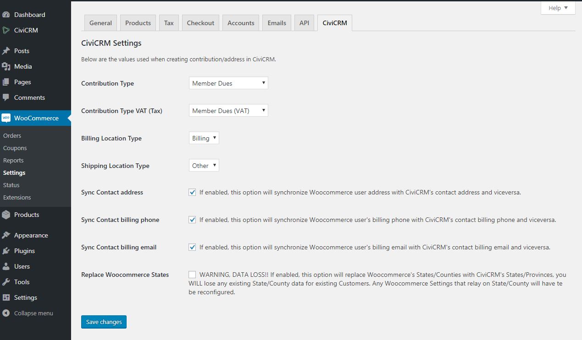The width and height of the screenshot is (582, 340).
Task: Click the WooCommerce menu label
Action: coord(36,118)
